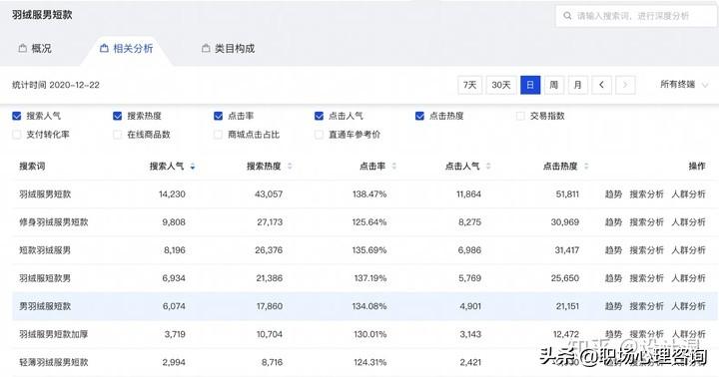Screen dimensions: 719x377
Task: Click the 操作 column header
Action: (x=697, y=167)
